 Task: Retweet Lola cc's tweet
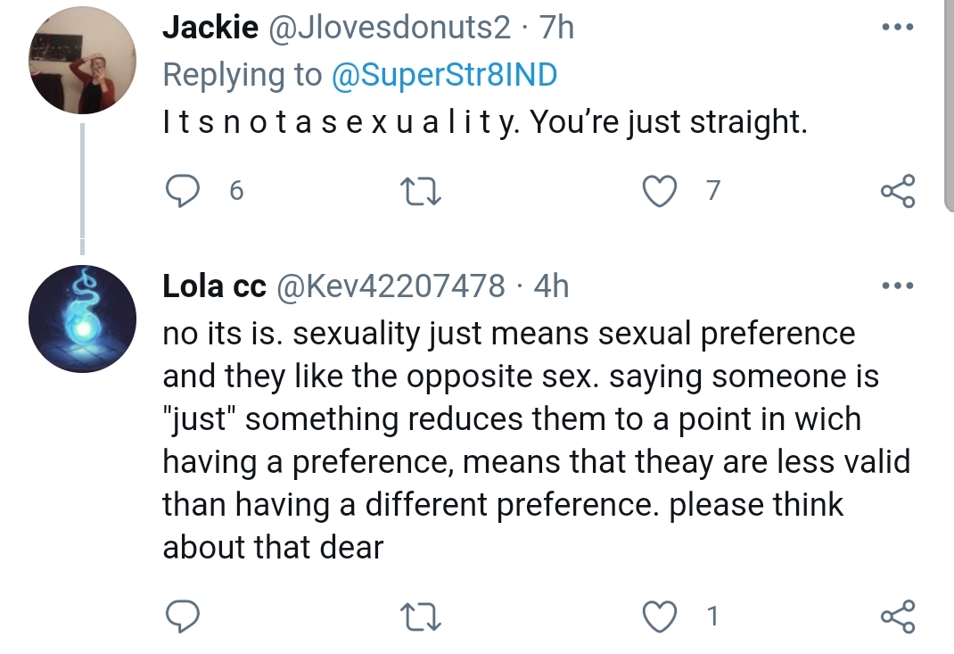click(421, 617)
